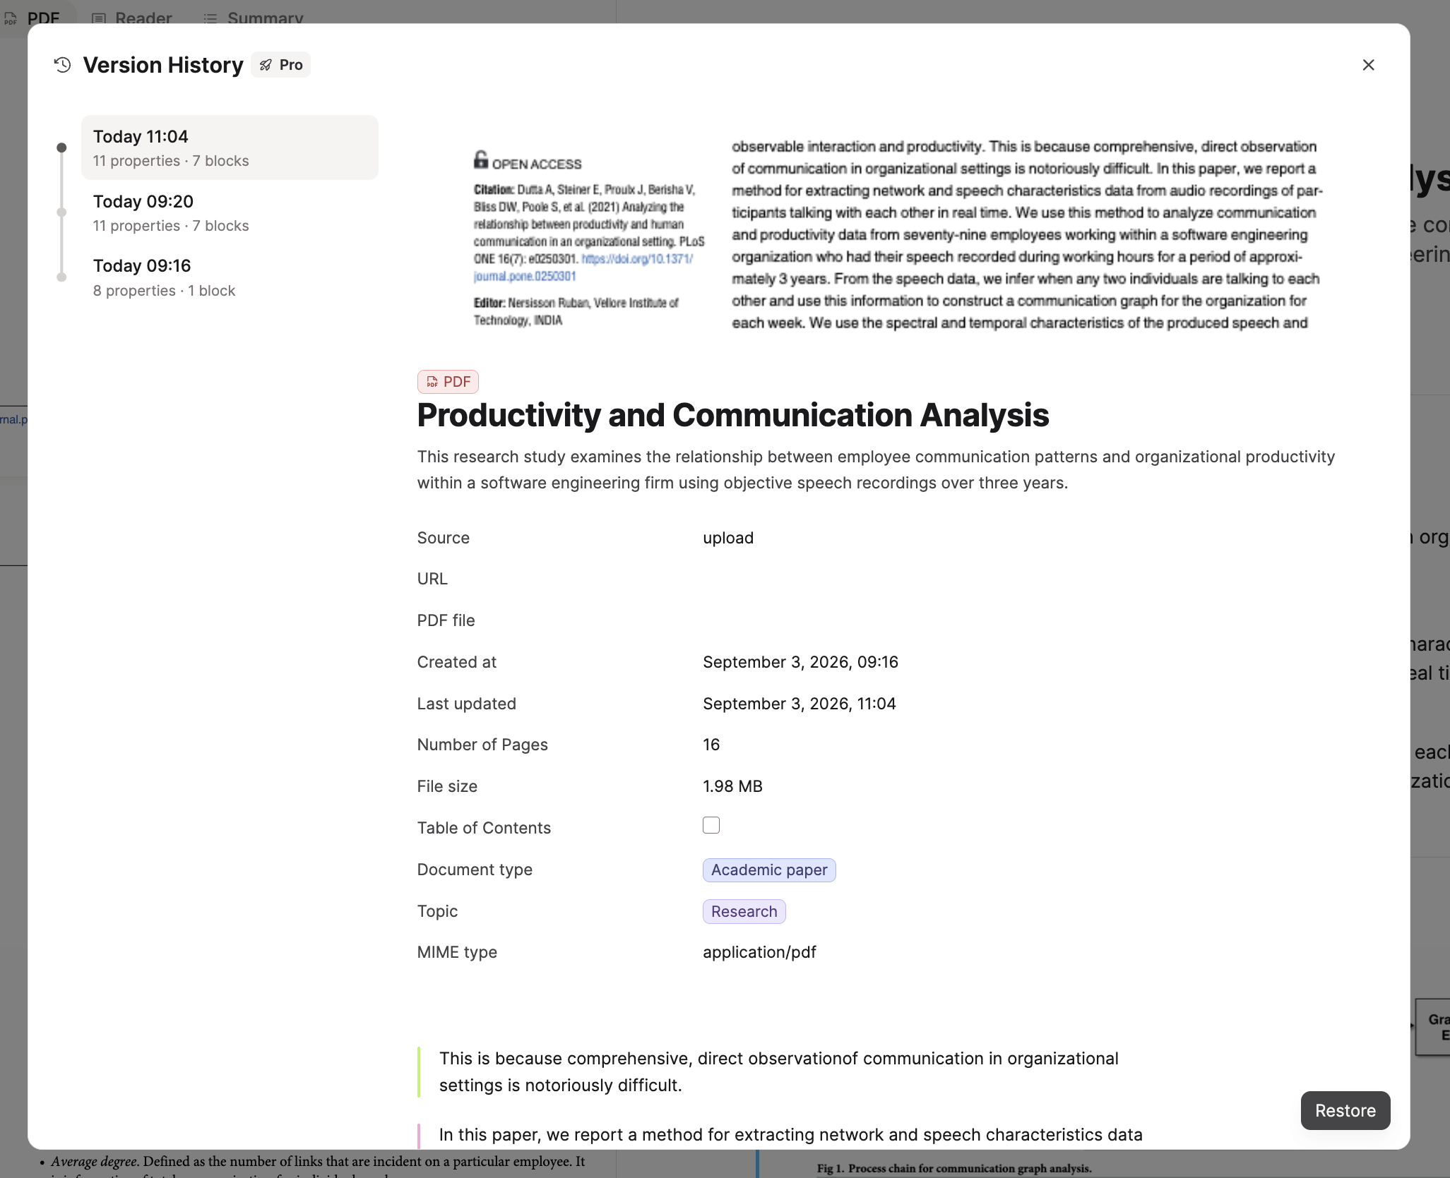
Task: Click the Pro rocket badge
Action: click(x=281, y=65)
